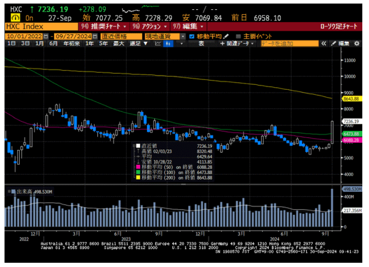The height and width of the screenshot is (267, 369).
Task: Toggle the 移動平均 checkbox
Action: 191,37
